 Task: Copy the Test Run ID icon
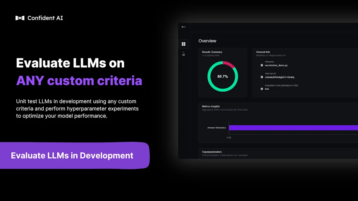[x=262, y=77]
